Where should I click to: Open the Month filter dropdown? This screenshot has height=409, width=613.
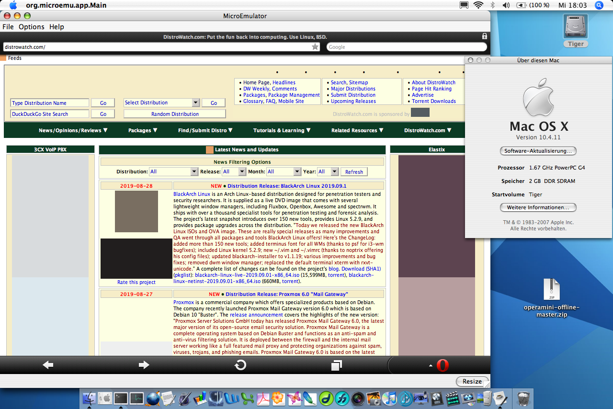point(284,171)
